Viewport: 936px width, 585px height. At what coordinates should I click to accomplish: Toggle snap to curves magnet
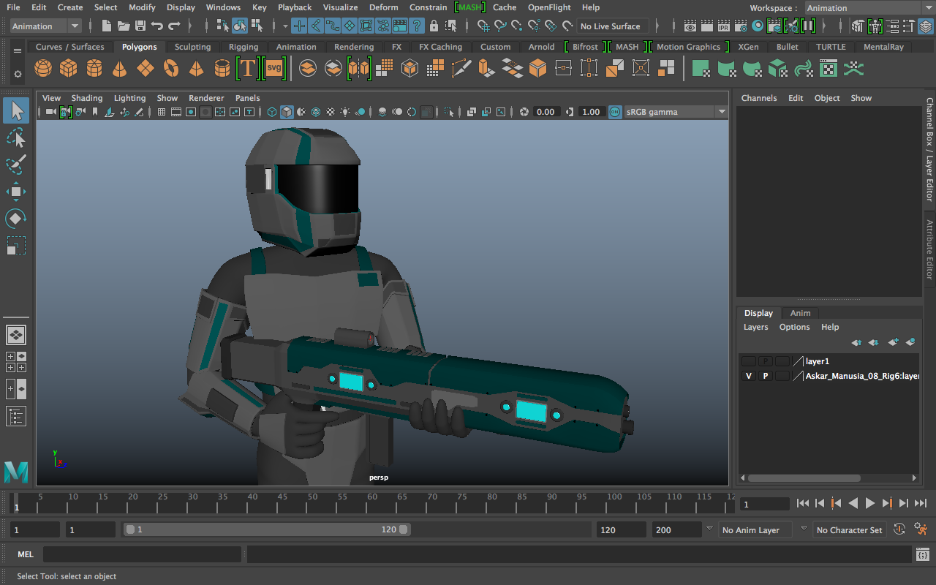500,26
